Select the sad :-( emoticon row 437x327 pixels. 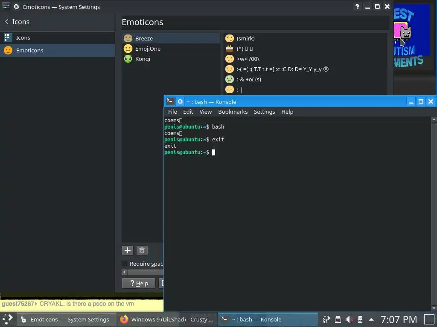[305, 69]
